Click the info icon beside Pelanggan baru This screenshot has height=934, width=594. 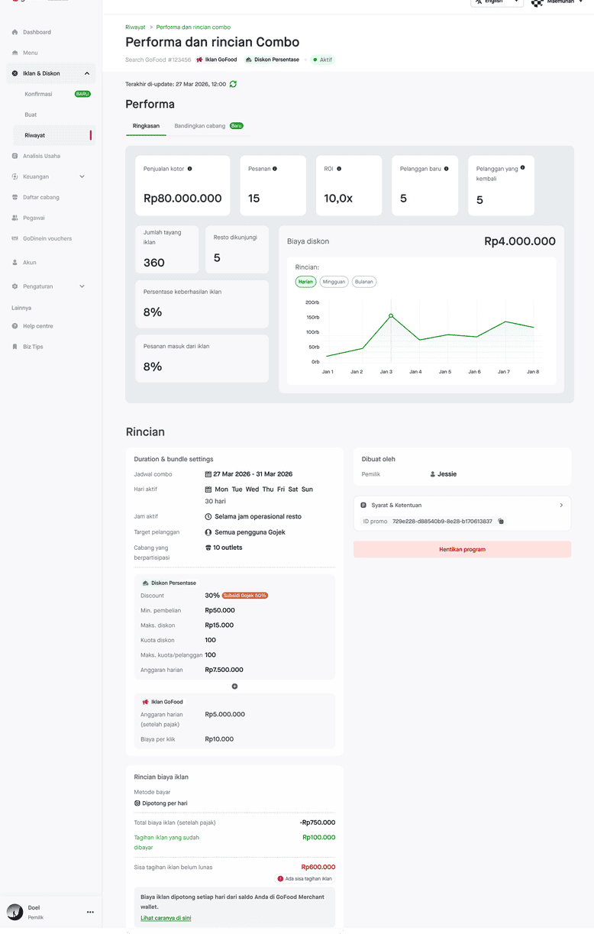point(447,169)
